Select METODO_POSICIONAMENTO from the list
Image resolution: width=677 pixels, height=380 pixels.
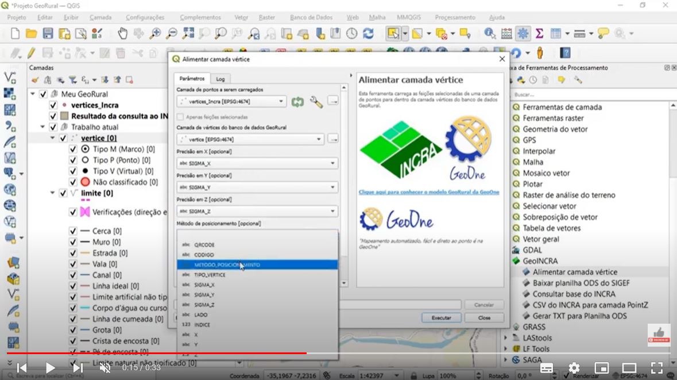pos(257,264)
